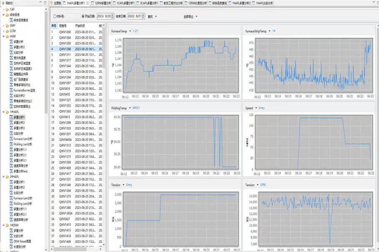Click the CAF folder icon
This screenshot has height=252, width=379.
(7, 10)
